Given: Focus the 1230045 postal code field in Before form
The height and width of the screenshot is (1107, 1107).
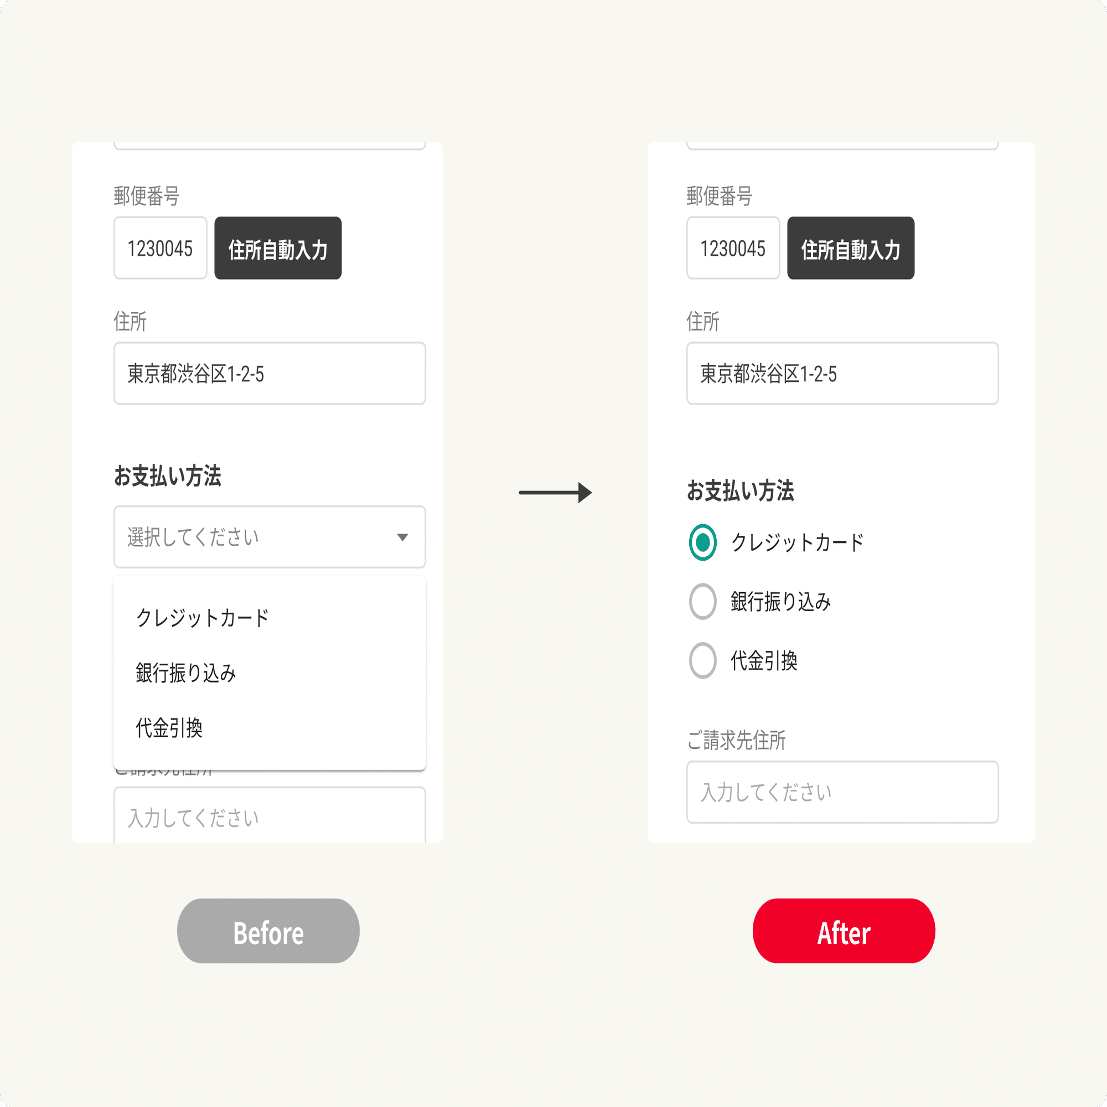Looking at the screenshot, I should point(161,248).
